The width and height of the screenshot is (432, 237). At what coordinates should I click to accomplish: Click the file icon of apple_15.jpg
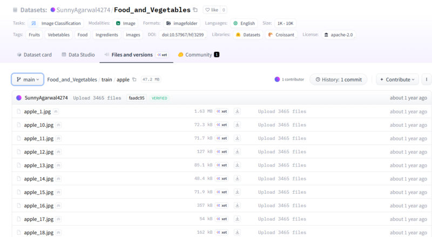(x=19, y=192)
